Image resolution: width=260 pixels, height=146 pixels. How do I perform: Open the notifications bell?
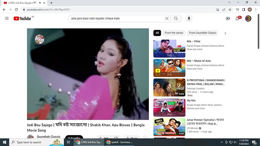pos(237,18)
